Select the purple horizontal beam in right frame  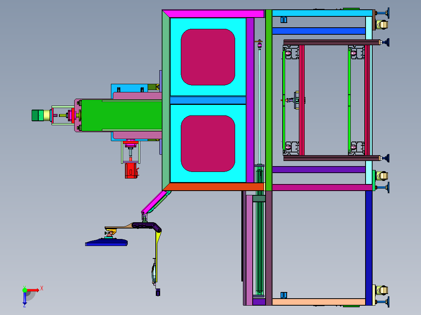coord(319,170)
